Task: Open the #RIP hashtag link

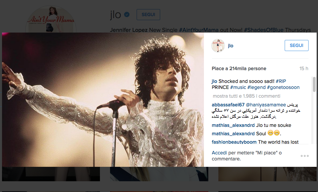Action: pyautogui.click(x=281, y=81)
